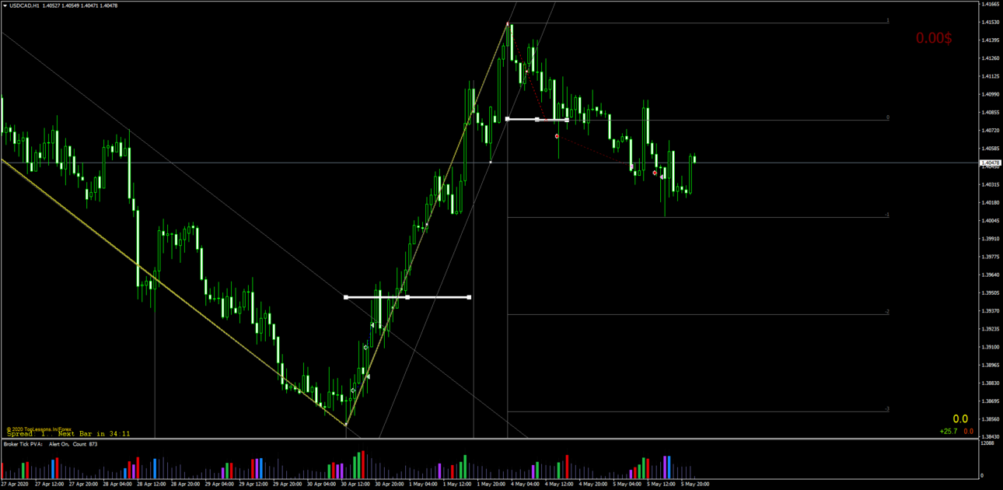Select left handle of lower white horizontal bar

(346, 297)
